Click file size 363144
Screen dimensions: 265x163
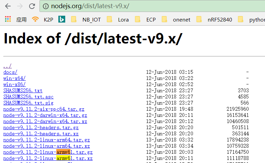click(x=240, y=134)
